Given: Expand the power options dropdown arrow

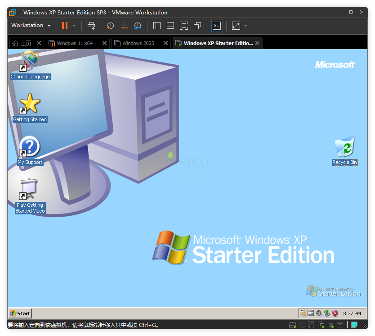Looking at the screenshot, I should click(x=74, y=26).
